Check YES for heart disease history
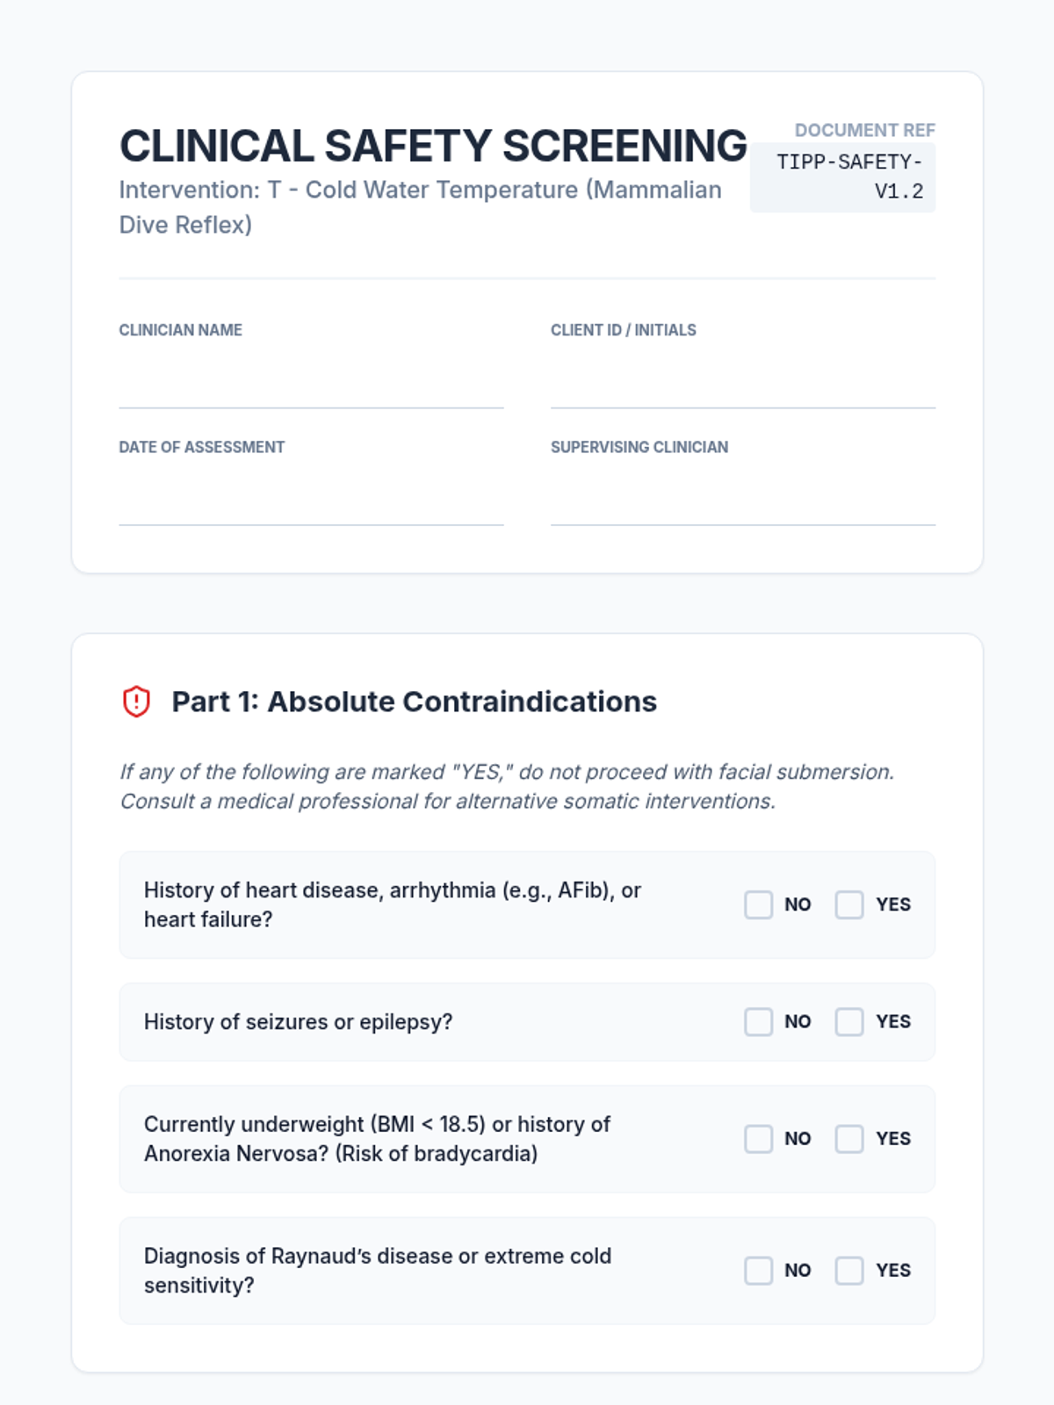The height and width of the screenshot is (1405, 1054). 849,904
